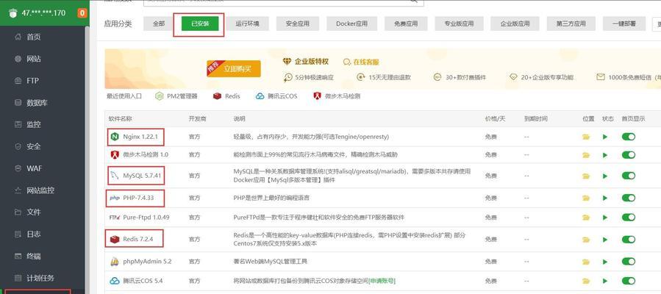Click the Pure-Ftpd 1.0.49 status play icon

(x=605, y=218)
